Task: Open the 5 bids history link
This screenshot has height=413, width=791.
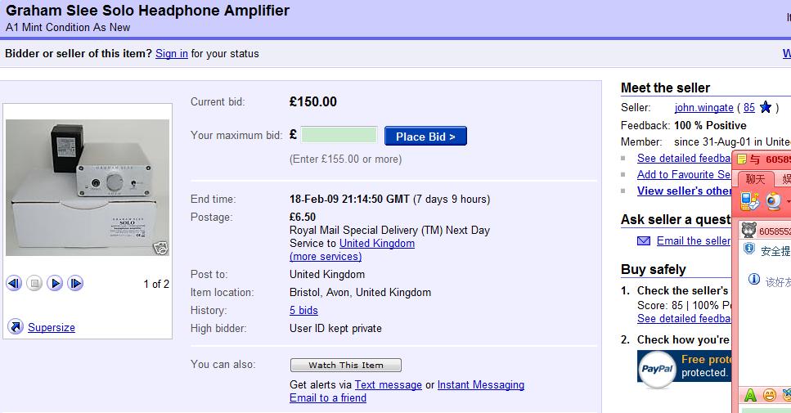Action: (303, 310)
